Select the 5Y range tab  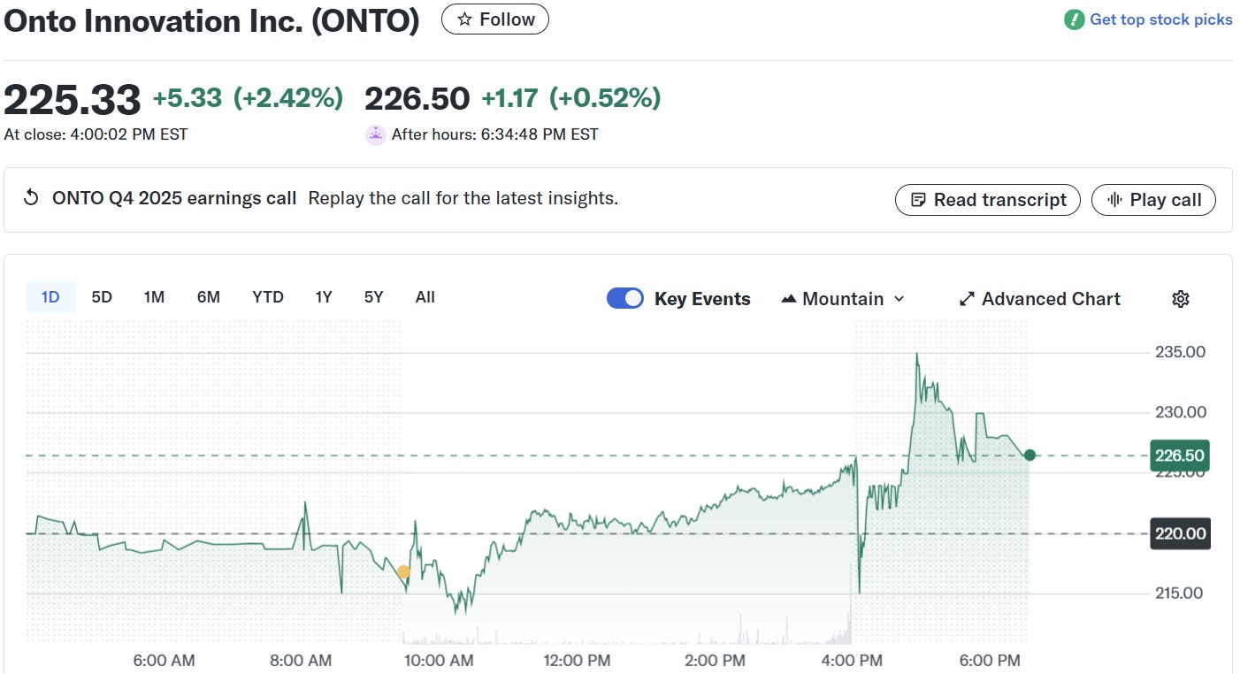click(374, 297)
